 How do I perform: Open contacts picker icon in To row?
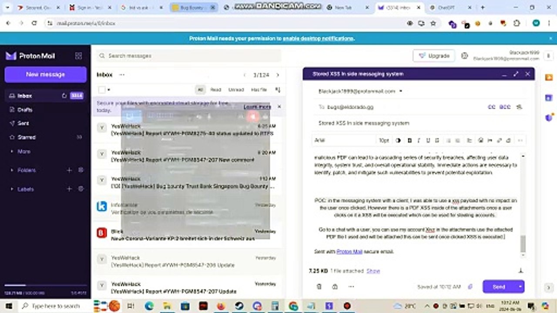pos(519,107)
